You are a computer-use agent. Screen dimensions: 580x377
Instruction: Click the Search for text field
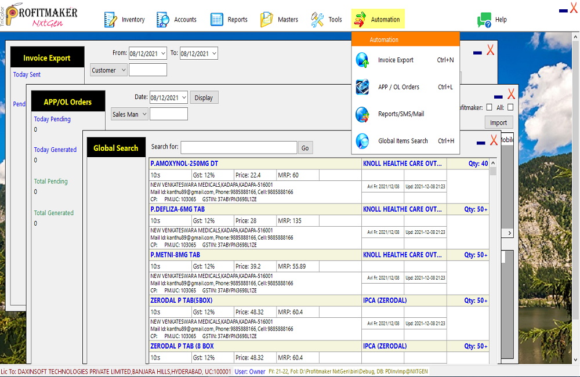pos(238,148)
